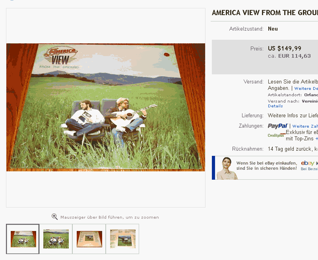Select the third thumbnail showing back cover
The width and height of the screenshot is (318, 260).
point(89,239)
